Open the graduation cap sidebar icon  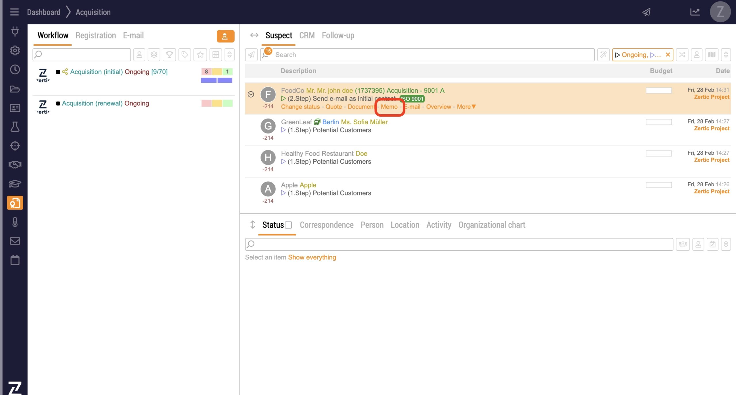click(x=15, y=184)
